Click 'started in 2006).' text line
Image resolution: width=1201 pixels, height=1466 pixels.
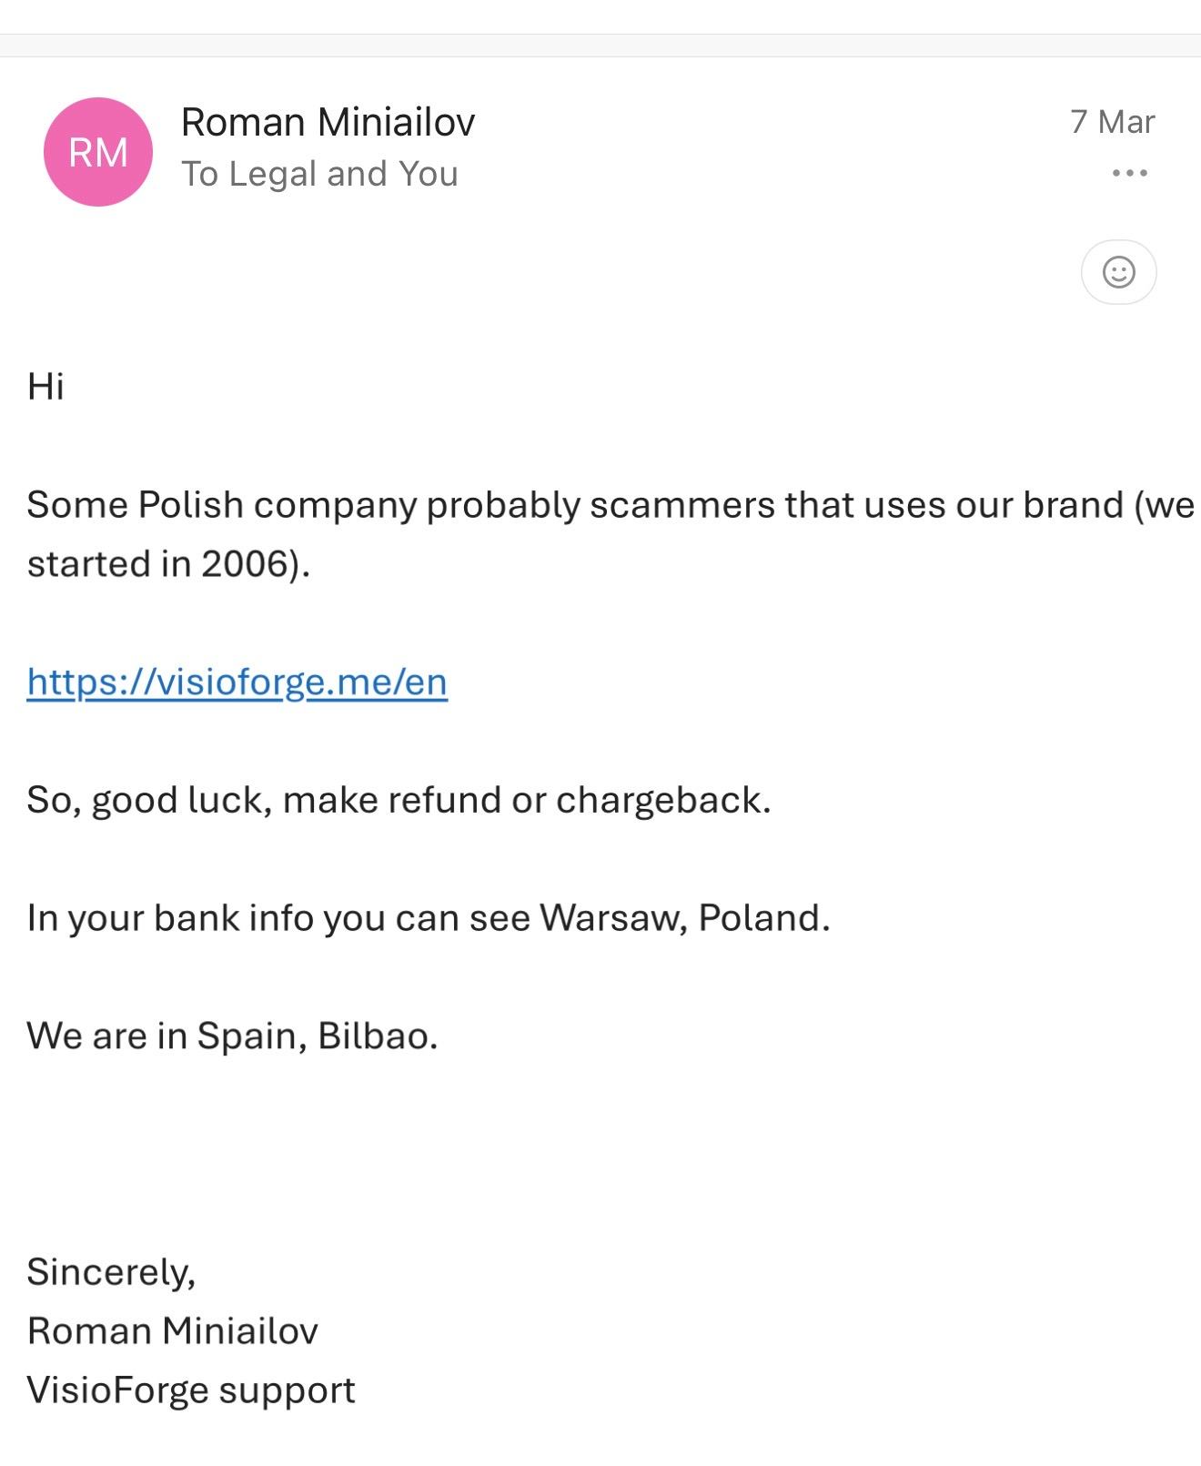click(x=168, y=564)
